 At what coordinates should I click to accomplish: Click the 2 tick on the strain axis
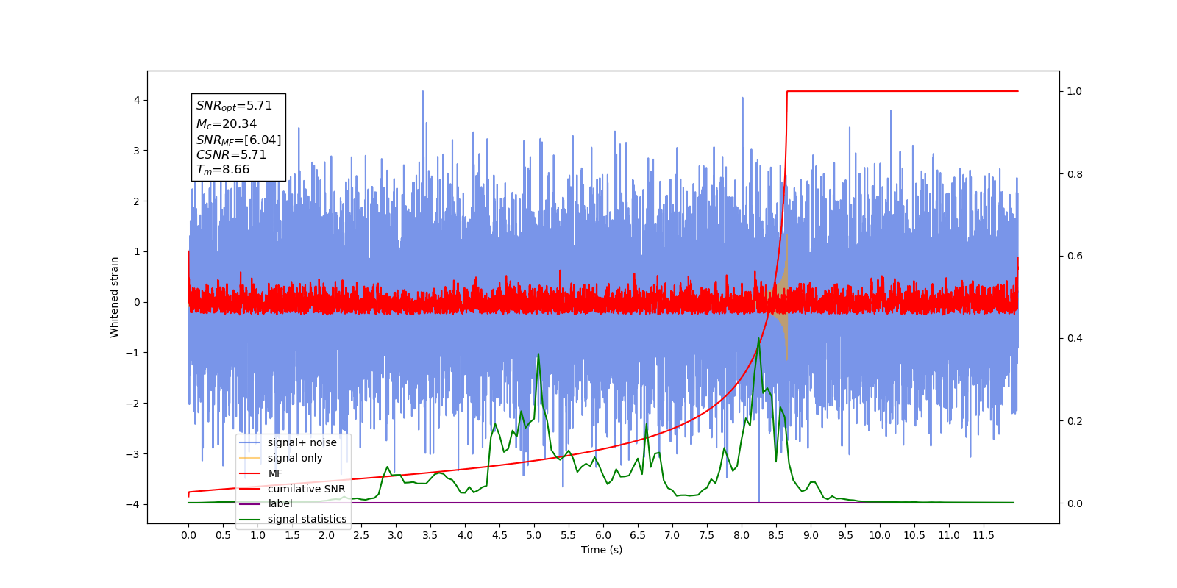click(x=137, y=201)
